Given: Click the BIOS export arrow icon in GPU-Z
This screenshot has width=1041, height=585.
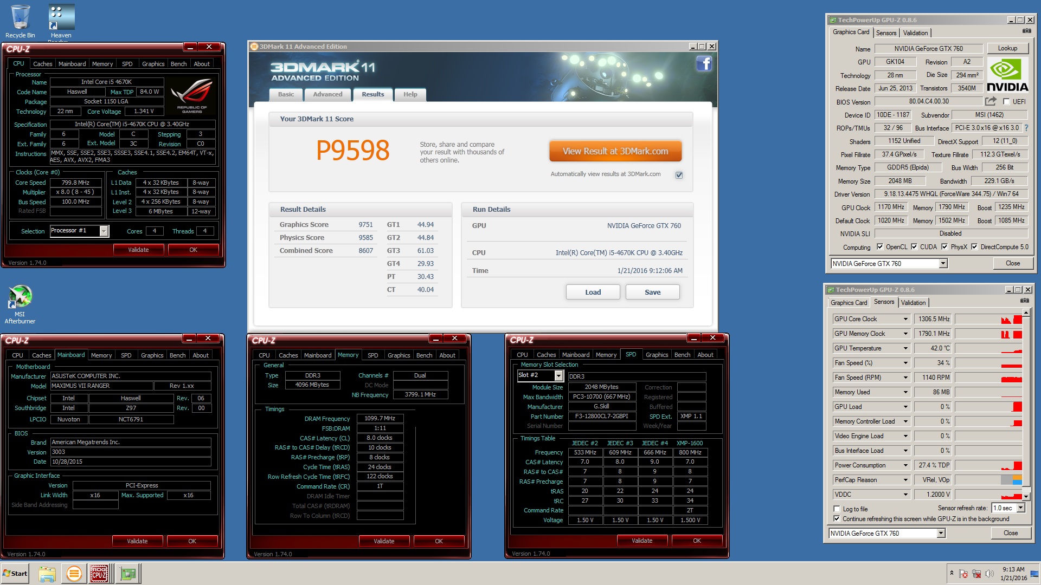Looking at the screenshot, I should [991, 101].
